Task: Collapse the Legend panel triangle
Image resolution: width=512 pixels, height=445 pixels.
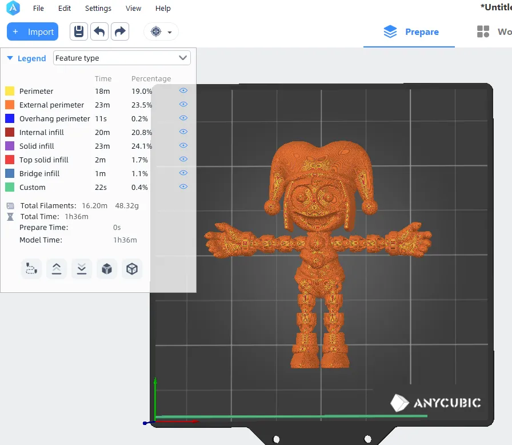Action: coord(10,58)
